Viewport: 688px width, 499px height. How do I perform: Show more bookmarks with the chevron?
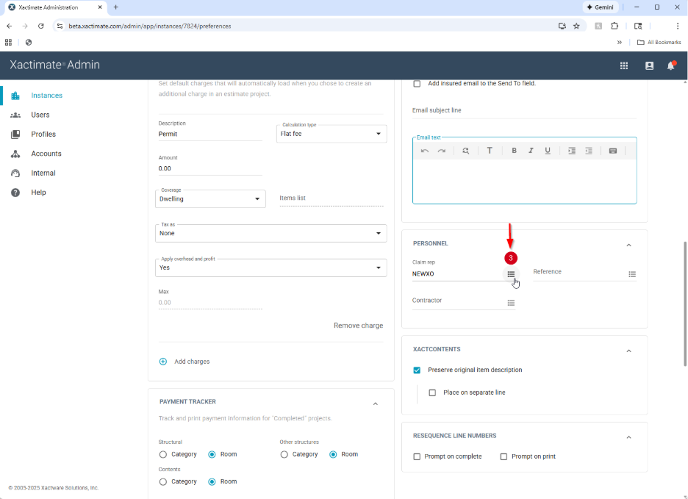coord(619,42)
